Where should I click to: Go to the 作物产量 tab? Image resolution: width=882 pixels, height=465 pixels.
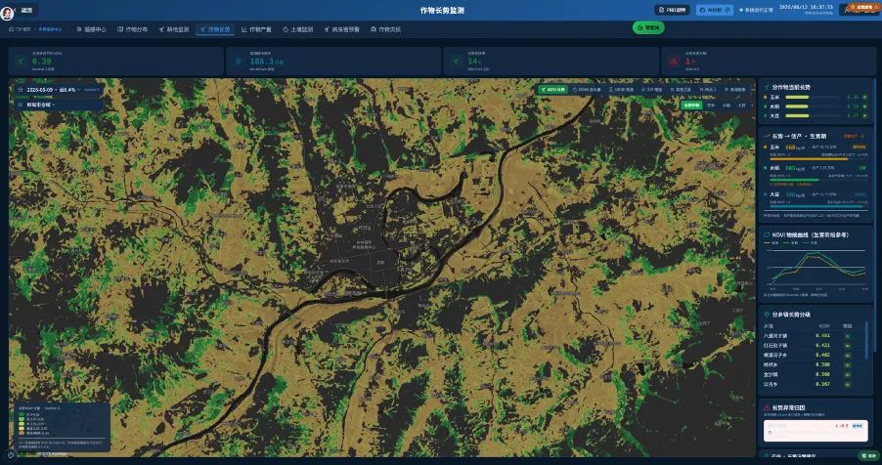(256, 29)
